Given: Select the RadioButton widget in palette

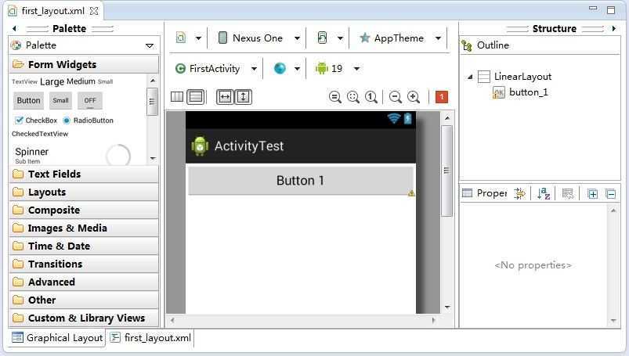Looking at the screenshot, I should click(x=88, y=120).
